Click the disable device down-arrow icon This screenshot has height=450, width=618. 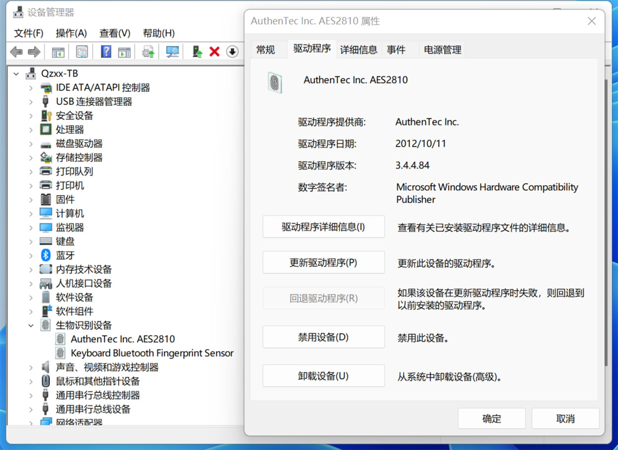[232, 51]
